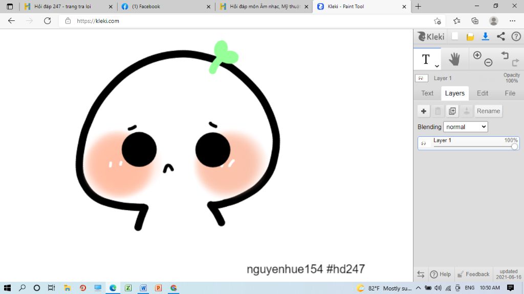Reload the Kleki page
The image size is (524, 294).
tap(48, 20)
